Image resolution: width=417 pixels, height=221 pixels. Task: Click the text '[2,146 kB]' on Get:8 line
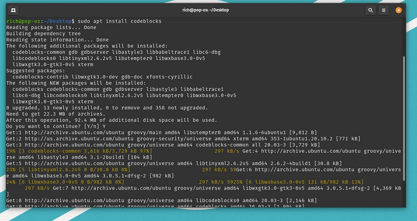(x=301, y=201)
